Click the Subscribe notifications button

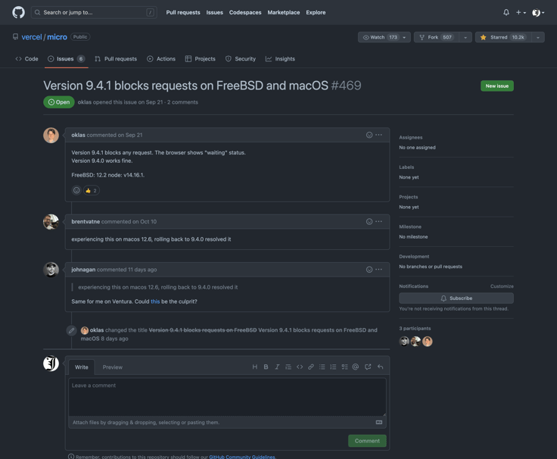click(456, 298)
